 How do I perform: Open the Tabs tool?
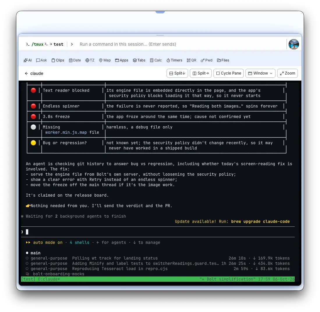click(139, 60)
